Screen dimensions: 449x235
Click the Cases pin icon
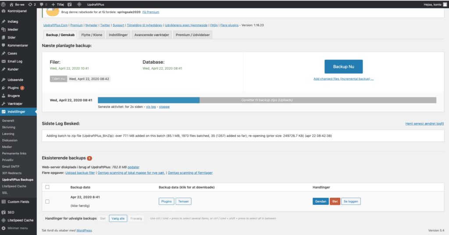click(4, 53)
